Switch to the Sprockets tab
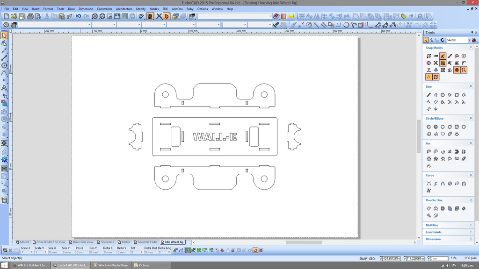This screenshot has height=269, width=479. 105,242
